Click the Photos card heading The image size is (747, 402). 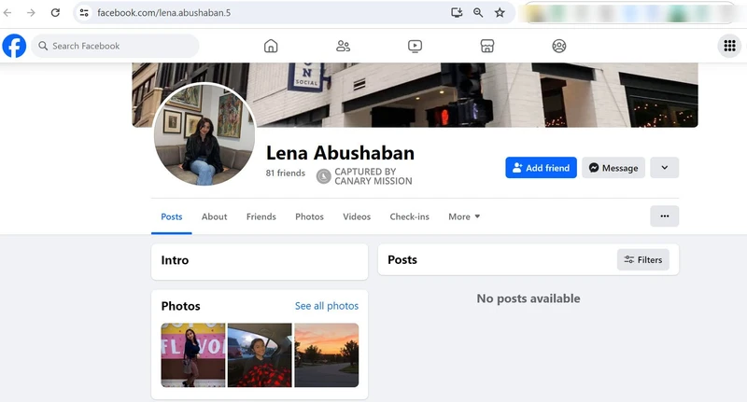[180, 306]
